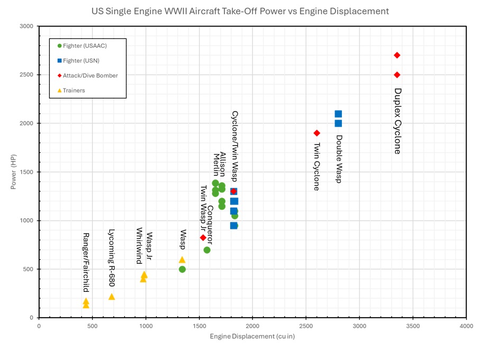This screenshot has height=349, width=481.
Task: Click the Ranger/Fairchild data label
Action: pyautogui.click(x=86, y=262)
